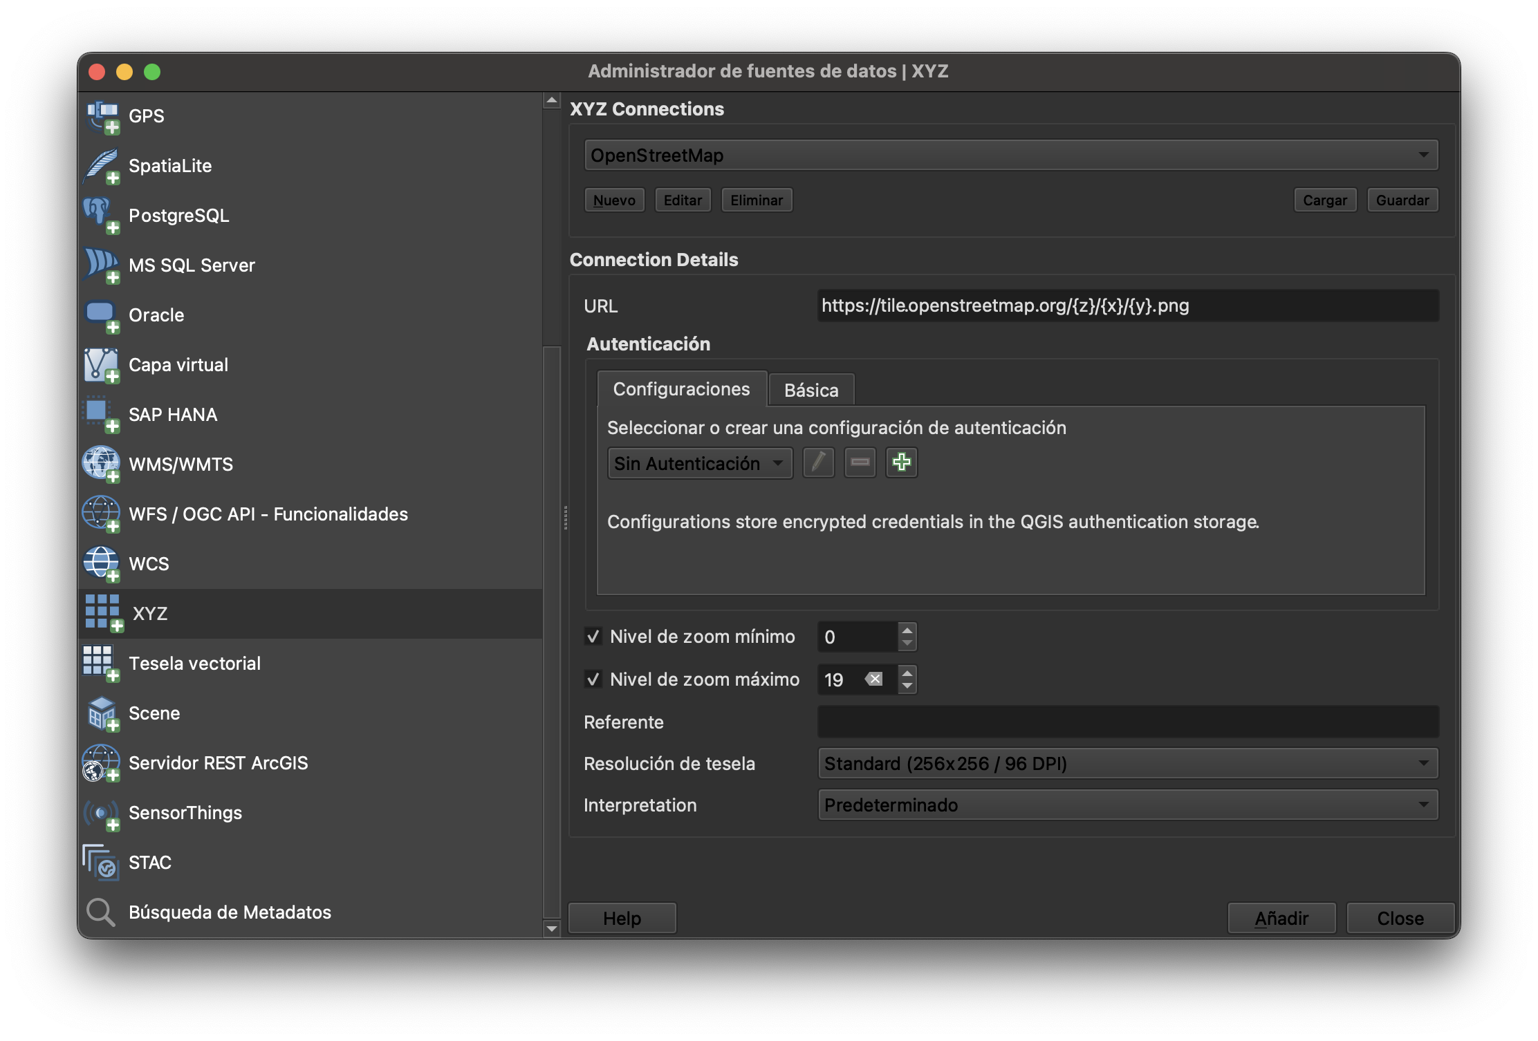Toggle Nivel de zoom mínimo checkbox
1538x1041 pixels.
point(593,637)
